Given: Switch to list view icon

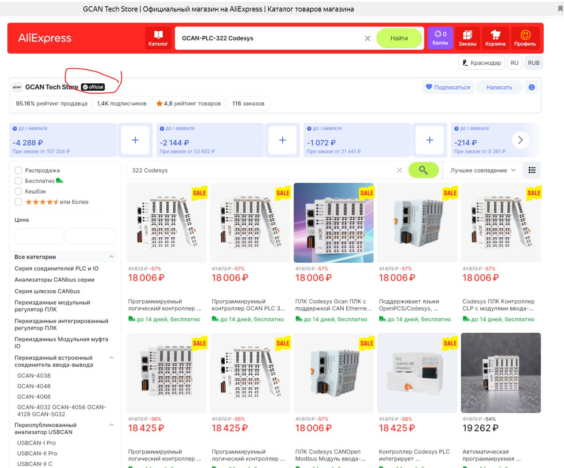Looking at the screenshot, I should [x=532, y=170].
